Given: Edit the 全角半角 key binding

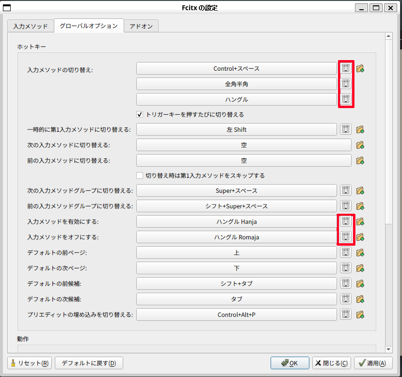Looking at the screenshot, I should click(236, 84).
